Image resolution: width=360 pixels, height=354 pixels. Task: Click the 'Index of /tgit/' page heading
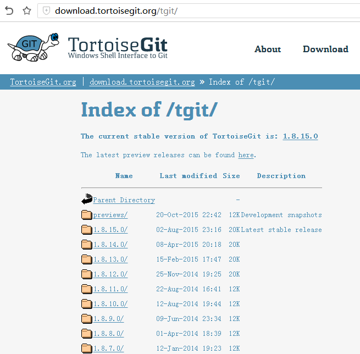click(x=149, y=110)
